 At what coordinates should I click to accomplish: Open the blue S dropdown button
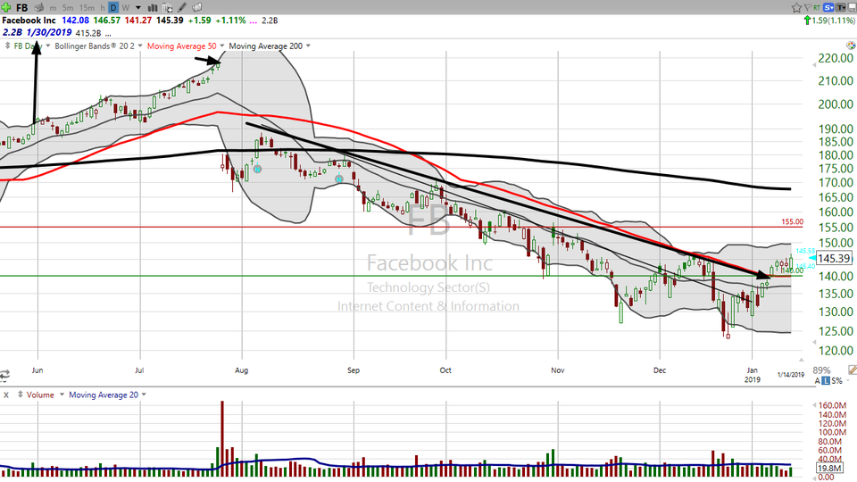coord(828,8)
